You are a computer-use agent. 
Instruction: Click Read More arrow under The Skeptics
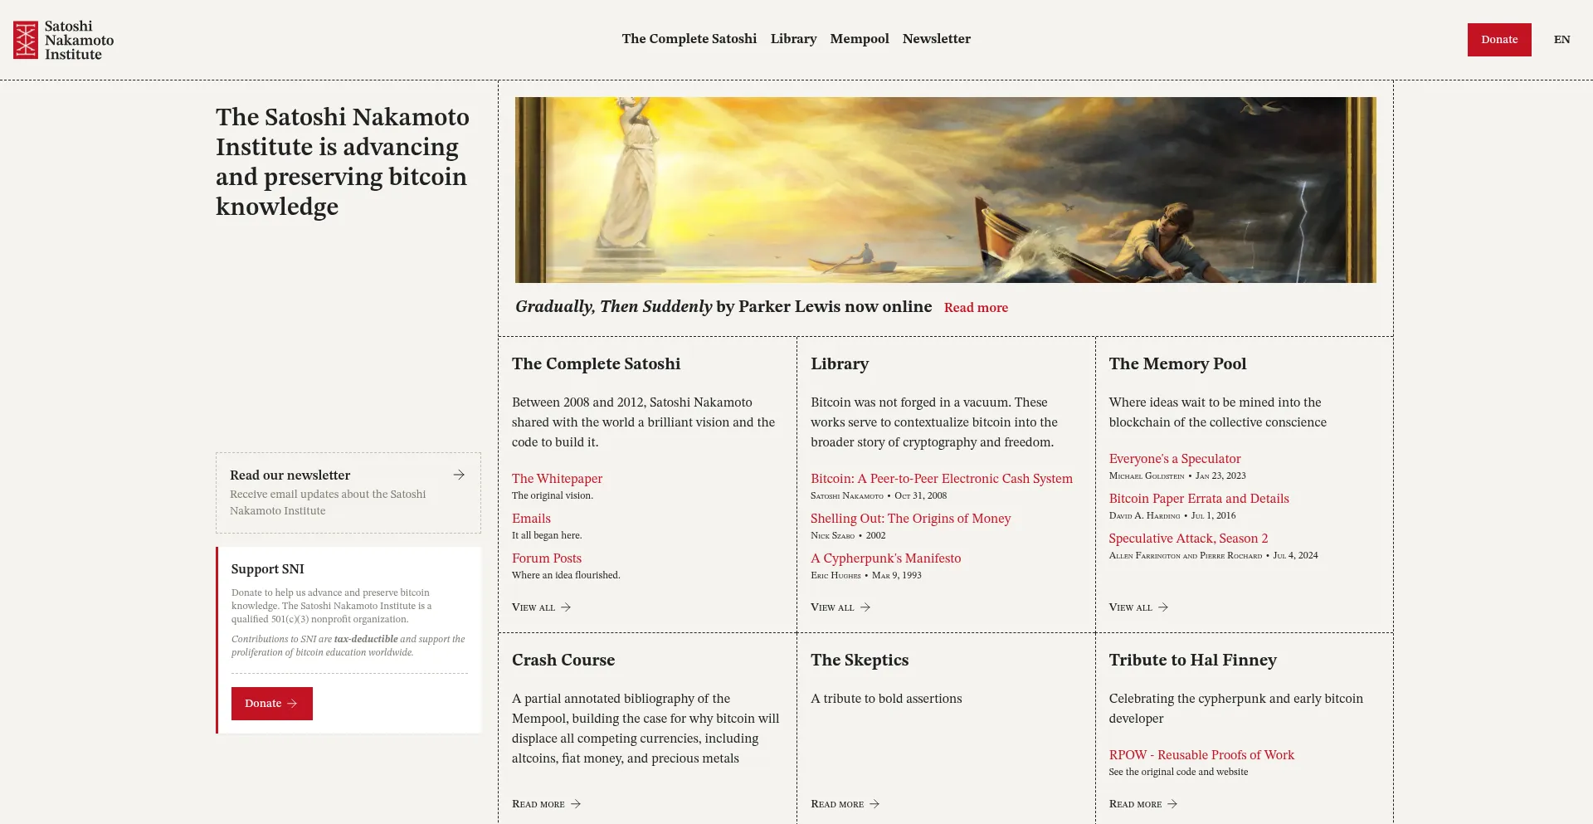coord(874,804)
